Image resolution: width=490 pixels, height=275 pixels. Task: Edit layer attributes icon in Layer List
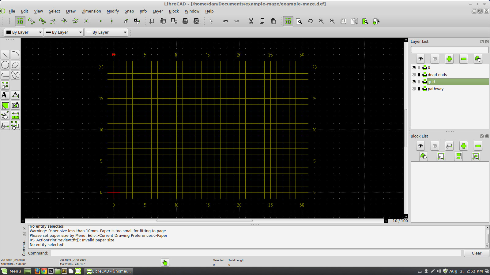[x=478, y=59]
